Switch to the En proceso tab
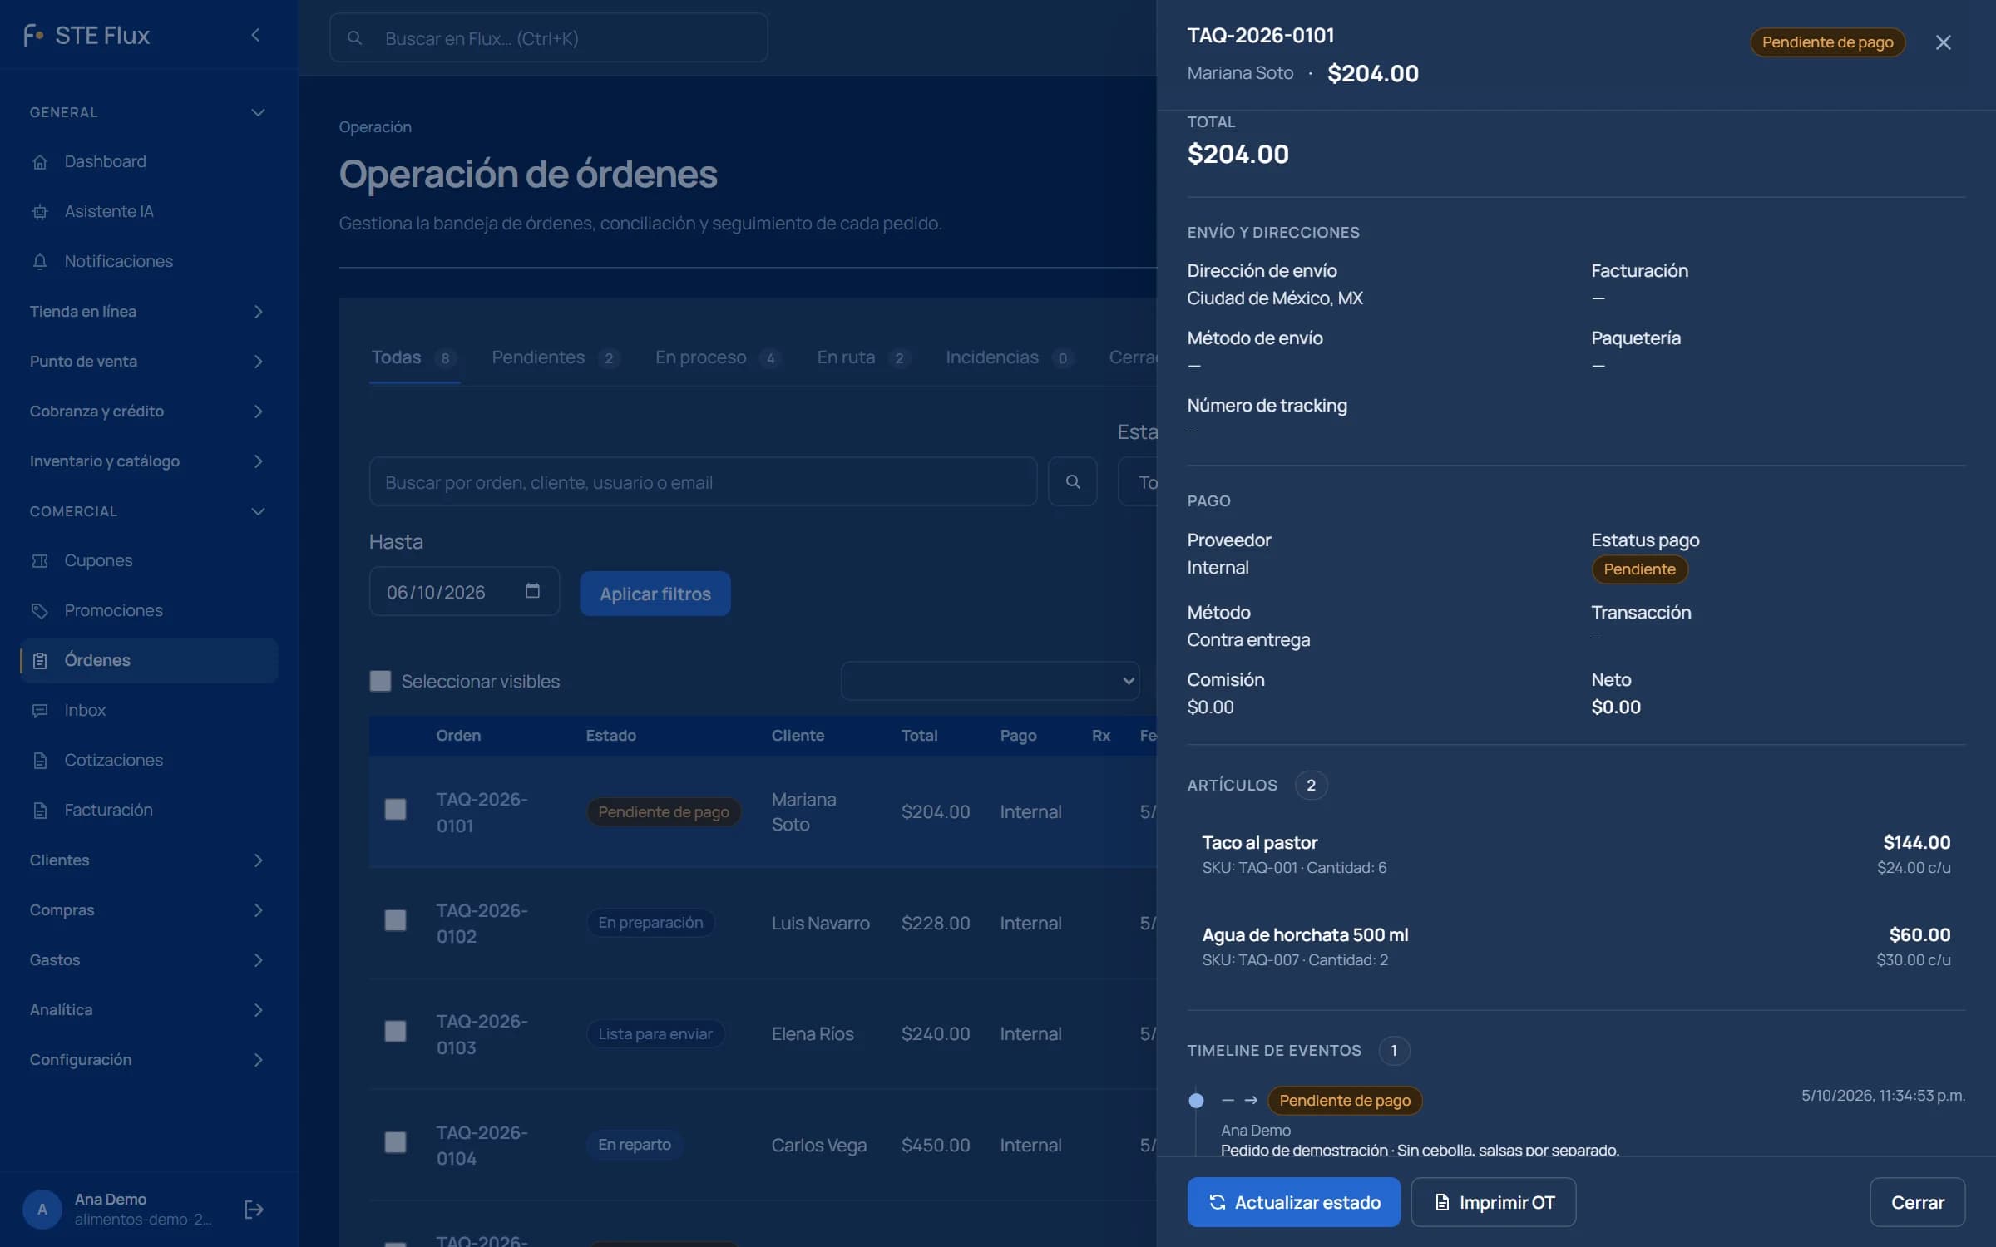This screenshot has width=1996, height=1247. pos(718,357)
